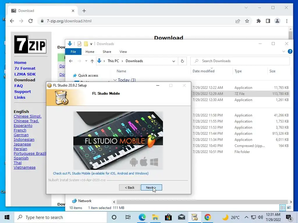The height and width of the screenshot is (223, 298).
Task: Click Back in FL Studio Setup
Action: coord(130,188)
